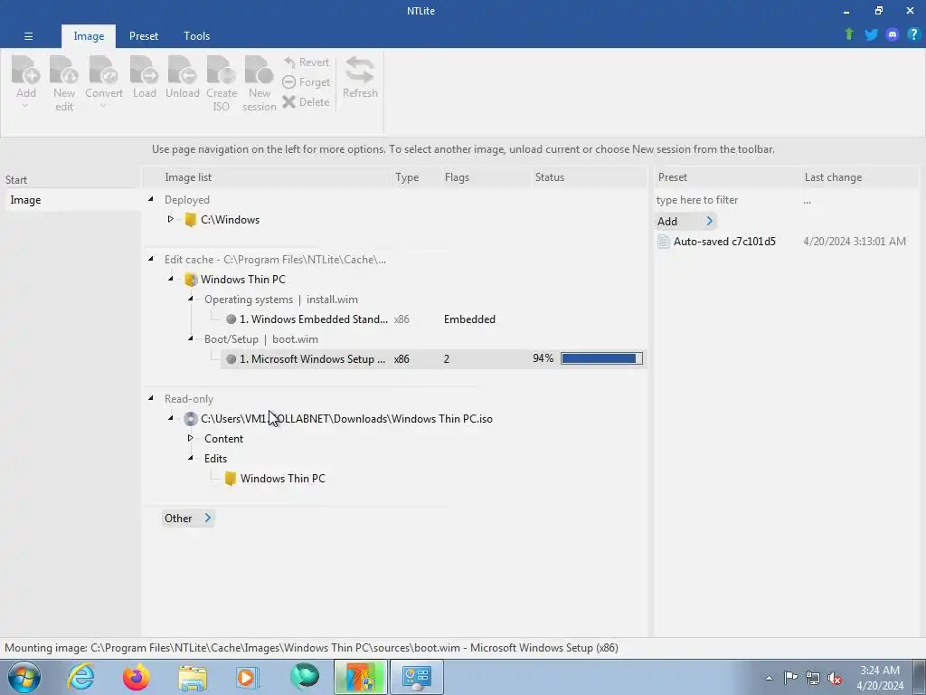Expand the Content node
This screenshot has width=926, height=695.
point(190,438)
